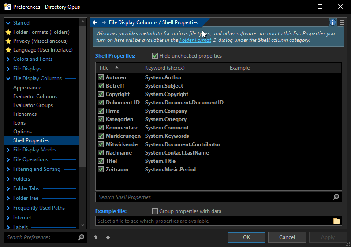
Task: Collapse the Starred section
Action: point(8,23)
